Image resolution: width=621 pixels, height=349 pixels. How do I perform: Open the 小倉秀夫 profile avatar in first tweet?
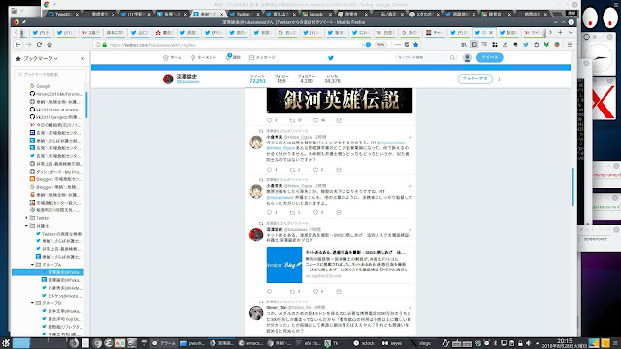256,143
